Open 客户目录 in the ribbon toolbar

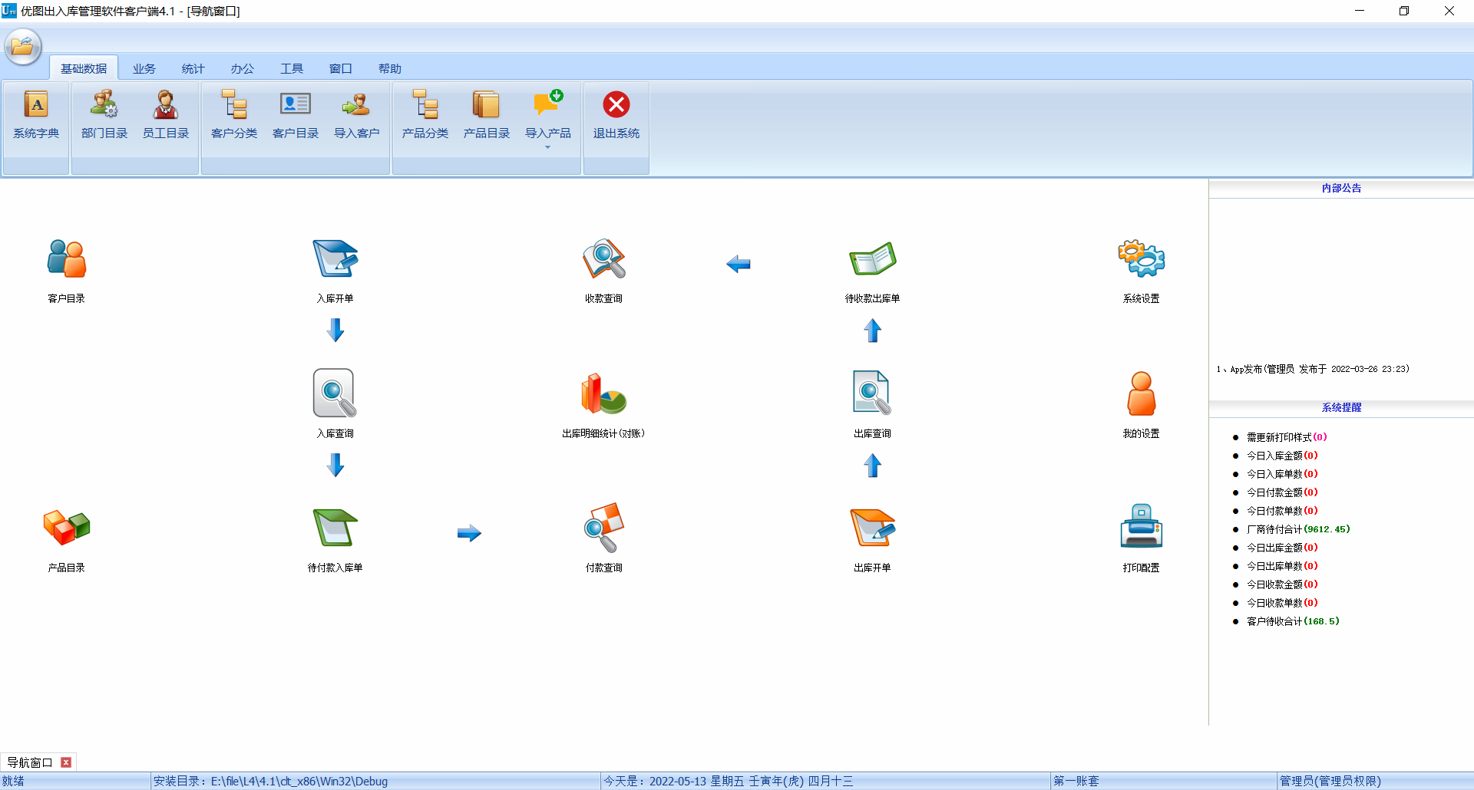click(x=296, y=116)
